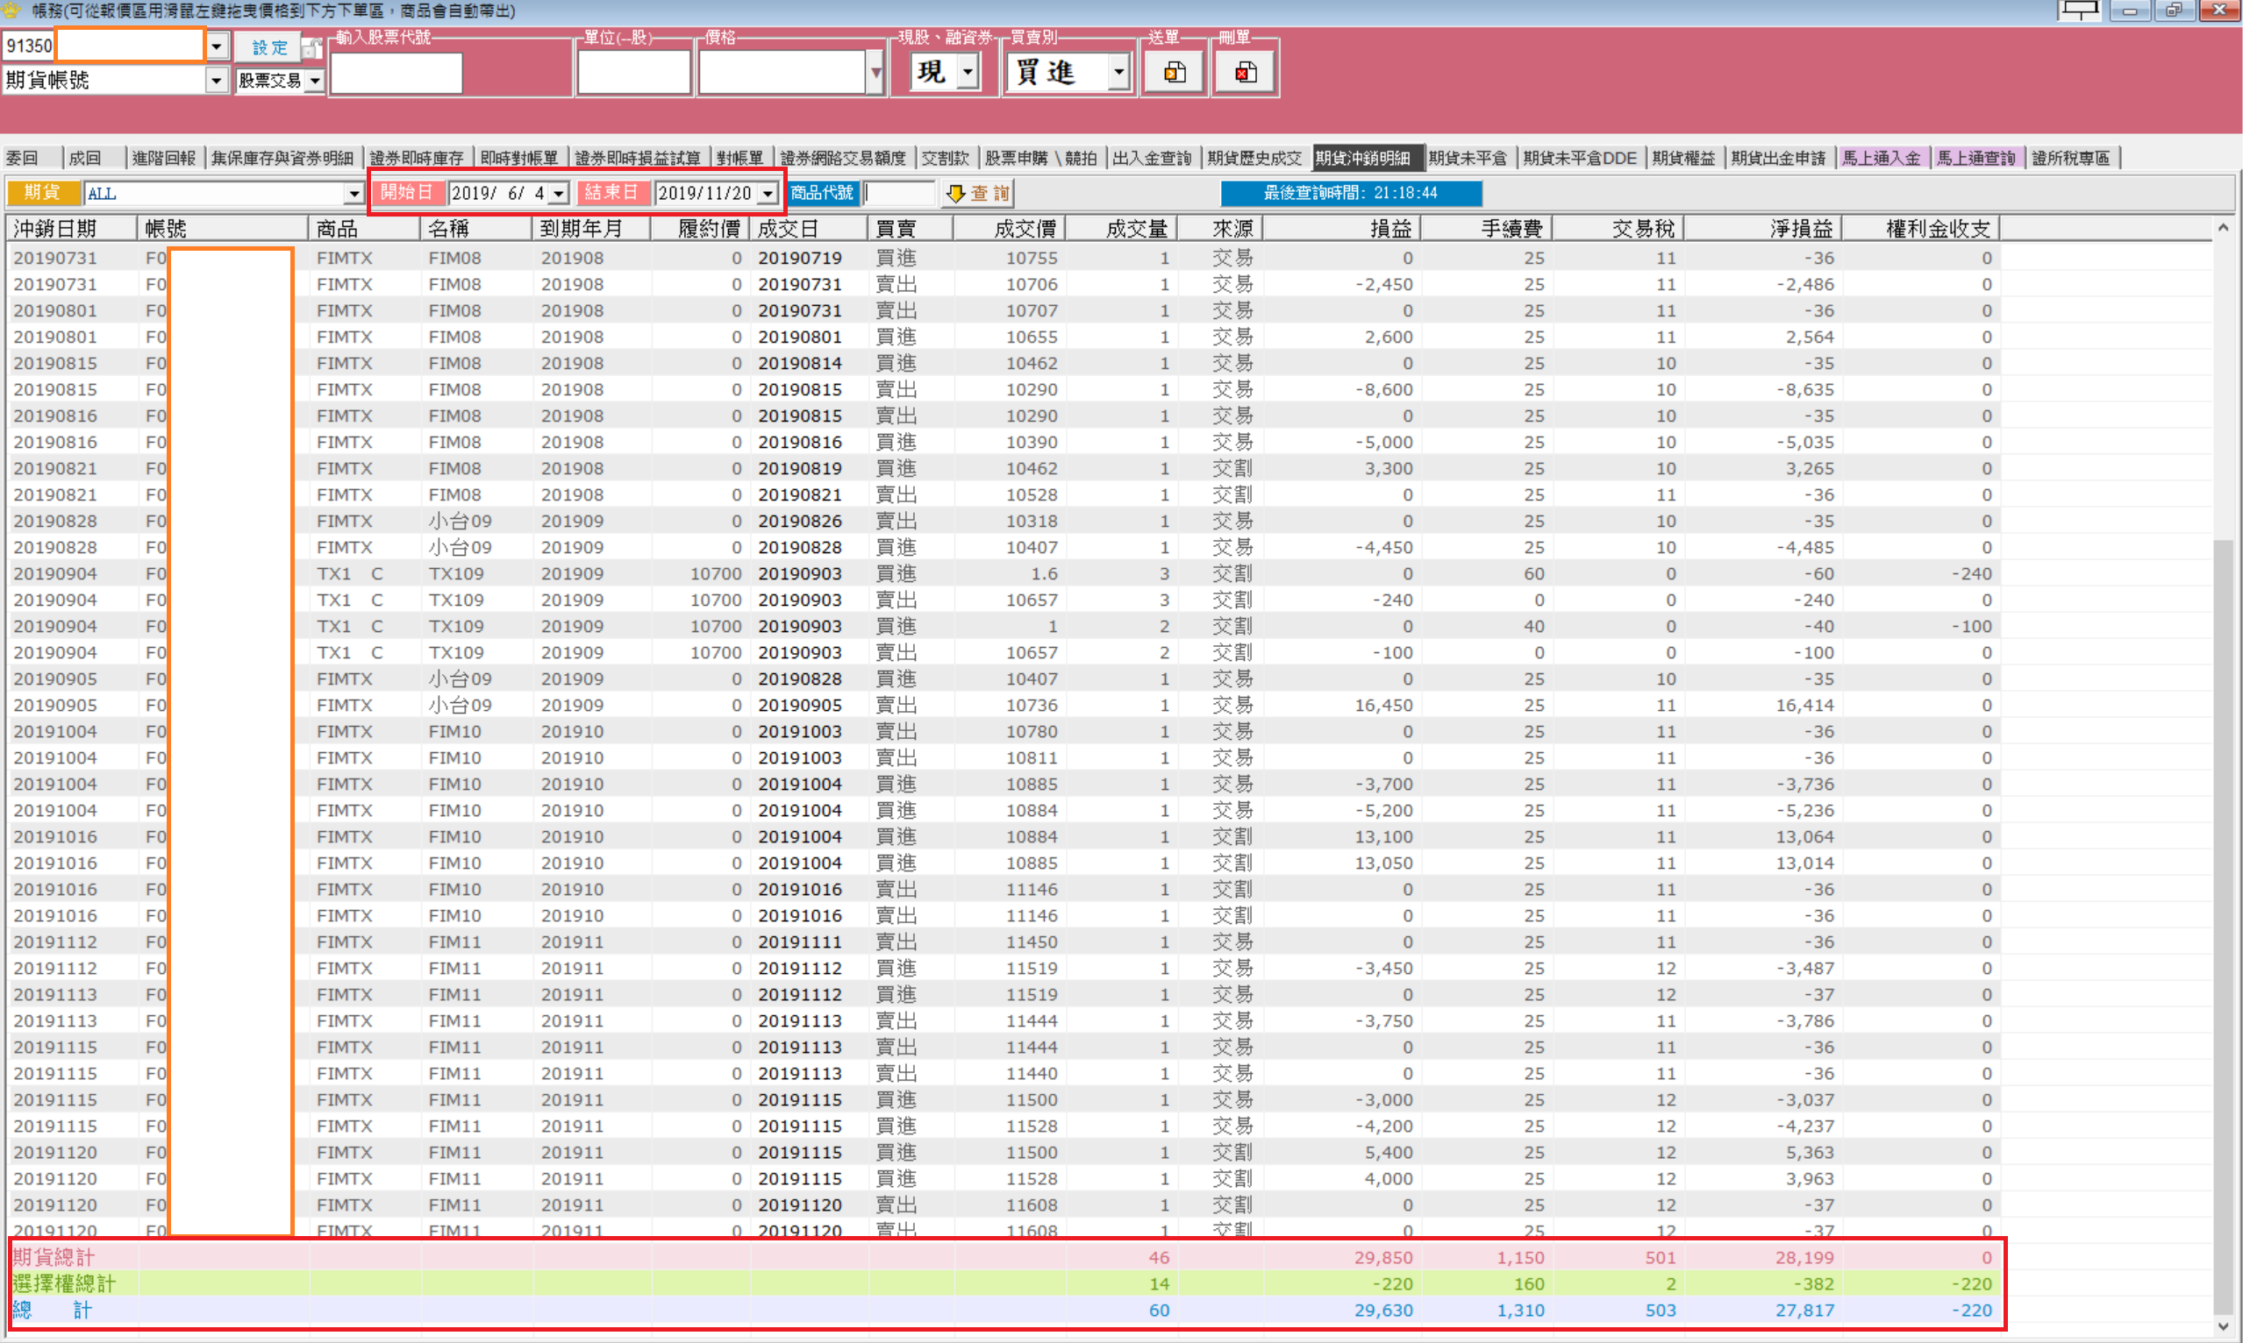Image resolution: width=2243 pixels, height=1343 pixels.
Task: Toggle the padlock icon beside 設定
Action: [311, 47]
